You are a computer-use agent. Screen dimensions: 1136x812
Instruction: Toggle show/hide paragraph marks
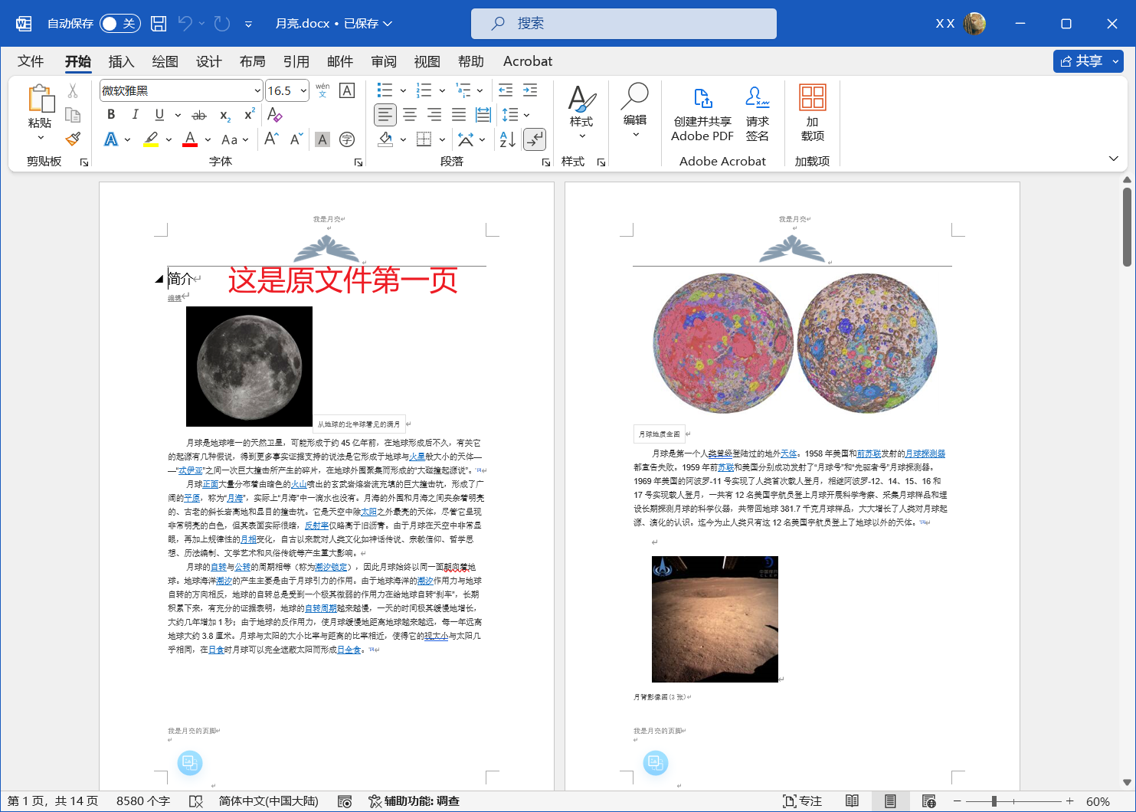(534, 139)
